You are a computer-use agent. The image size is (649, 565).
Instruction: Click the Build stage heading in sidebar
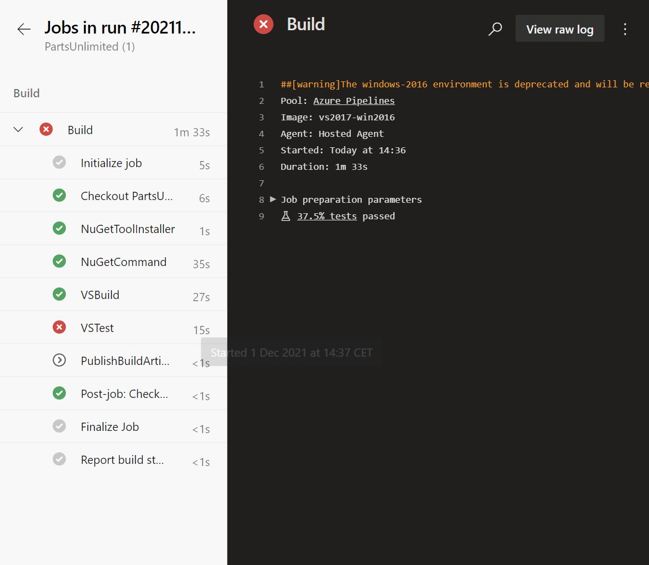26,93
